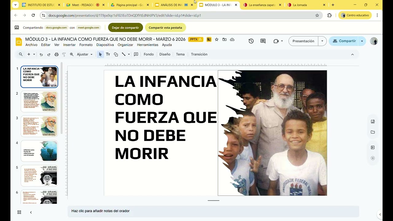Open the Insertar menu

coord(69,45)
